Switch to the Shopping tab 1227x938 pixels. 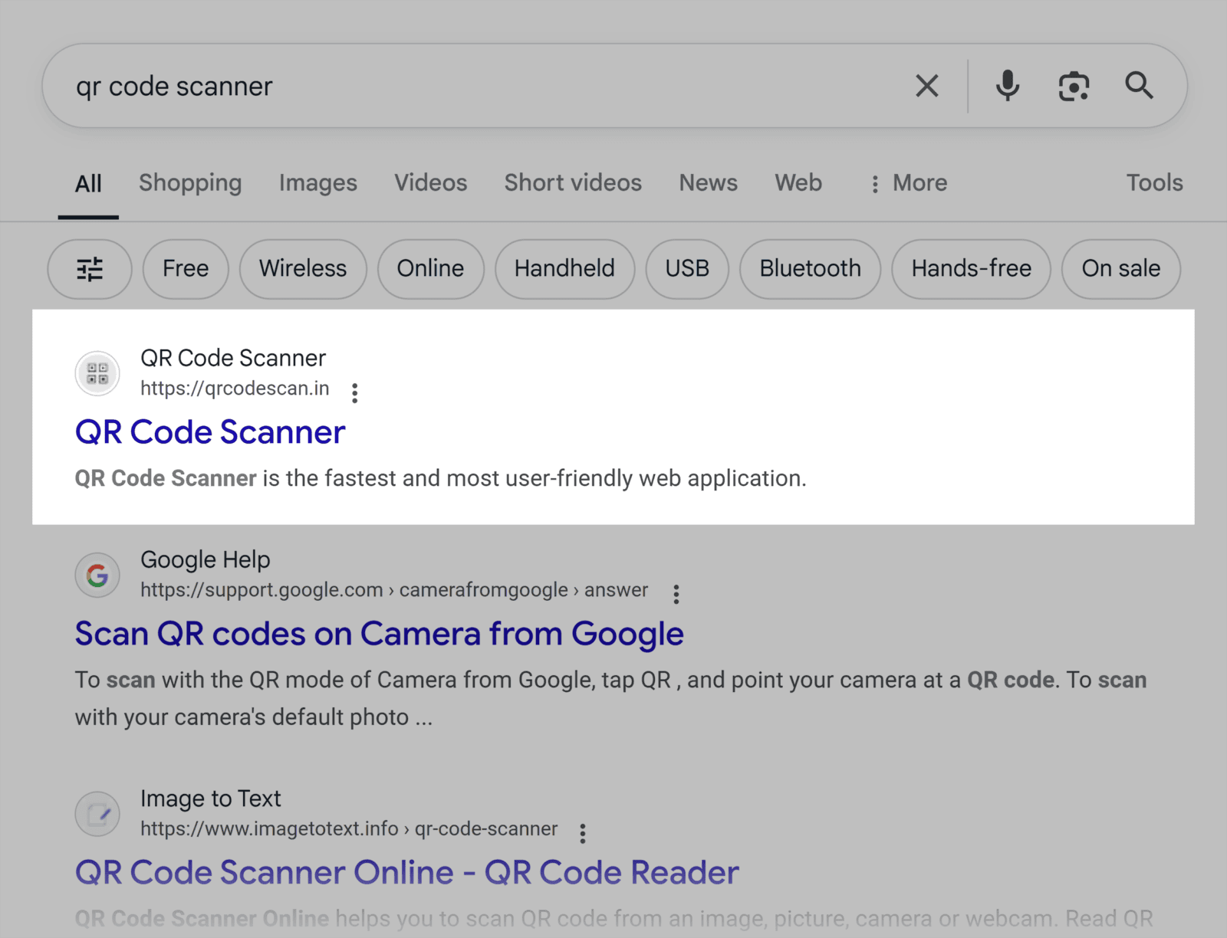(190, 183)
